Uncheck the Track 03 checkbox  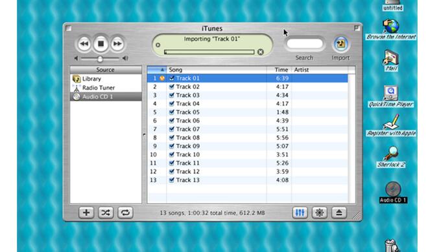pyautogui.click(x=171, y=95)
